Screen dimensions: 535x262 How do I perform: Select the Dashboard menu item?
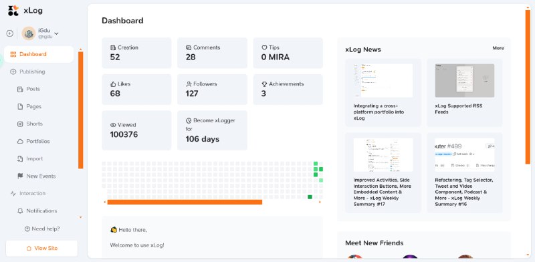click(x=39, y=54)
